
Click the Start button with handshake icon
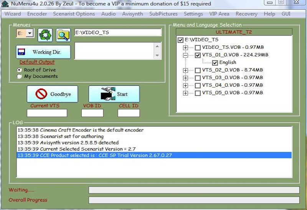pyautogui.click(x=114, y=94)
